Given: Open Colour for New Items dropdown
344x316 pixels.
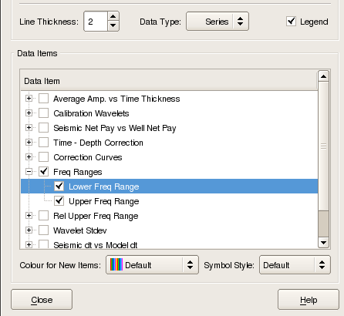Looking at the screenshot, I should (152, 264).
